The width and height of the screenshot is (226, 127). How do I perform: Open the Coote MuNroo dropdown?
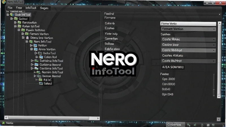[188, 61]
